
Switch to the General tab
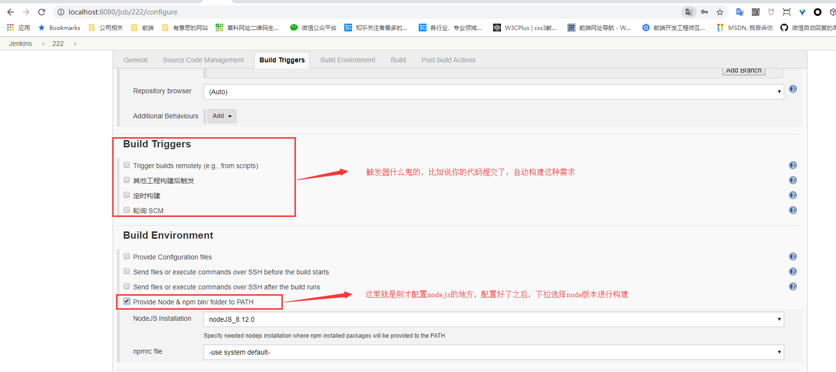pyautogui.click(x=135, y=60)
